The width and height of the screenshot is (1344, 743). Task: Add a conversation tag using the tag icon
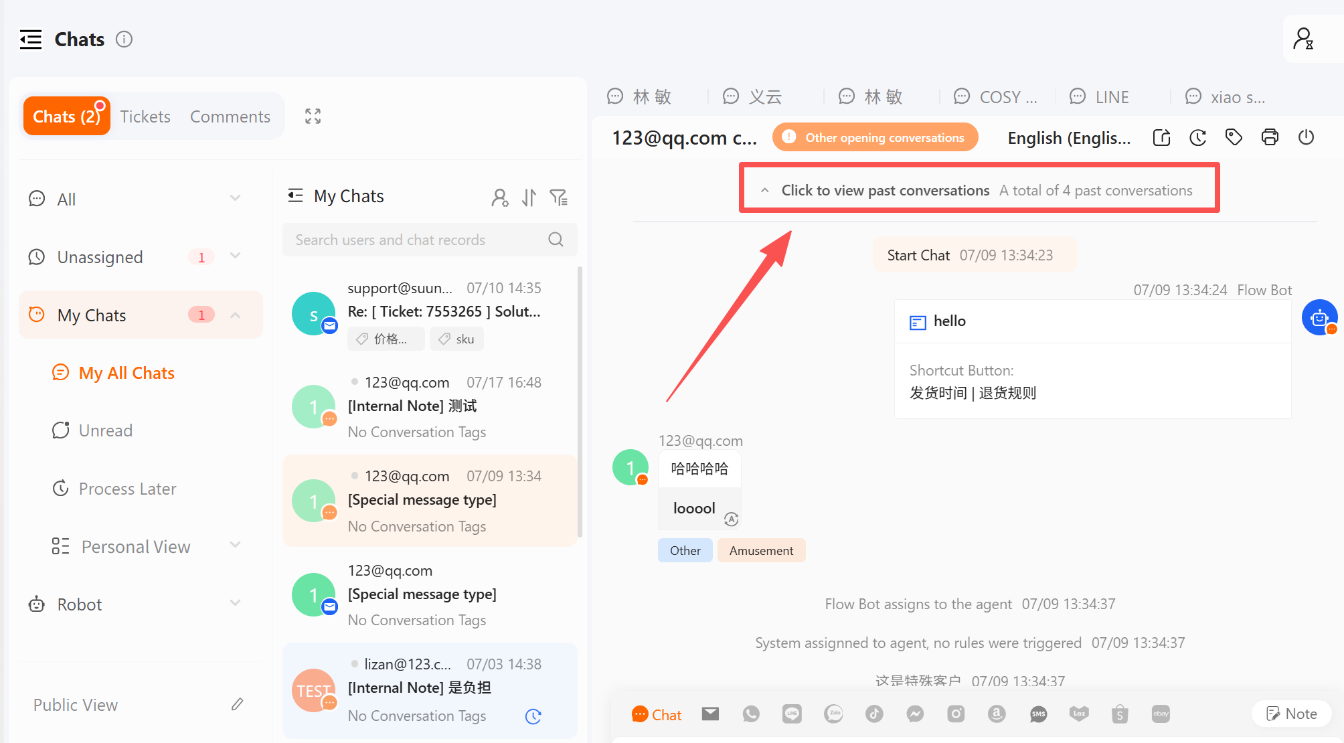click(1234, 138)
